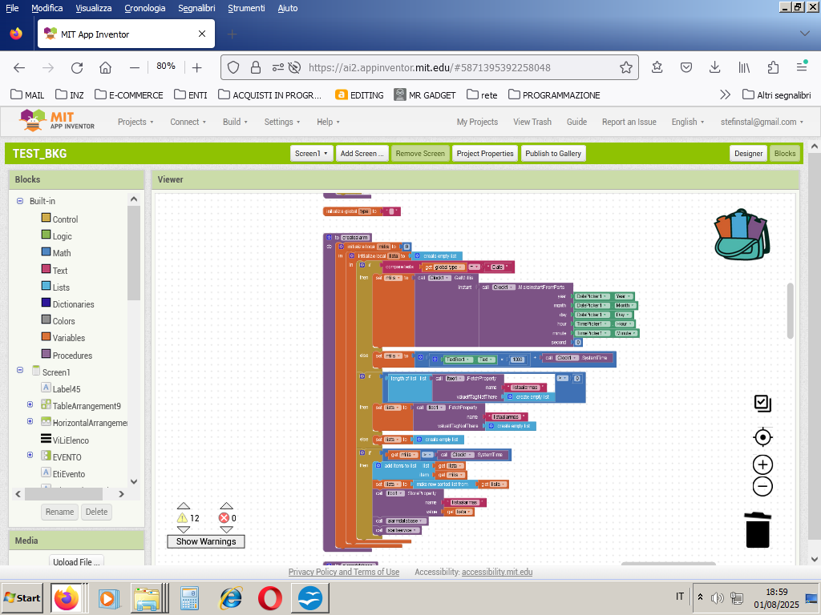Open the Screen1 screen selector
This screenshot has height=615, width=821.
[311, 153]
